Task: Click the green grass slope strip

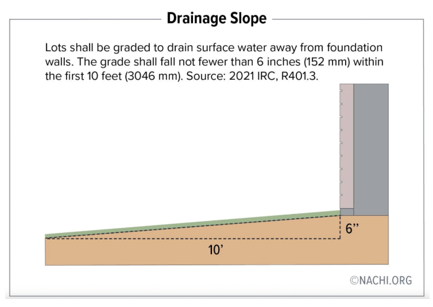Action: 195,223
